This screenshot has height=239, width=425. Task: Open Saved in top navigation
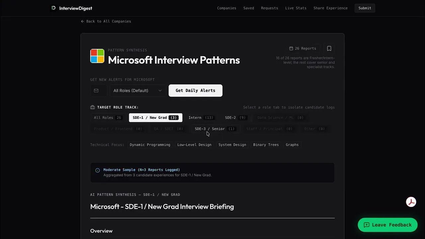tap(249, 8)
